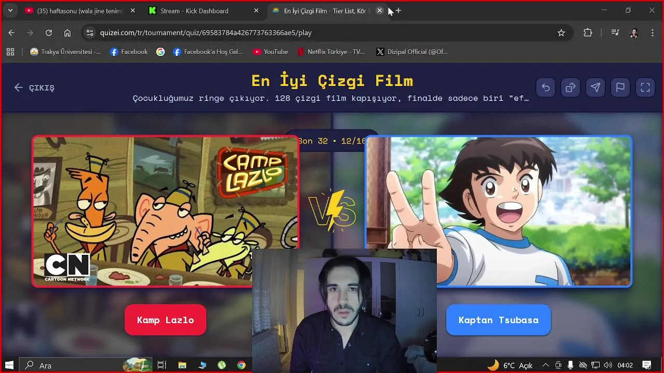Open Chrome from the taskbar
The height and width of the screenshot is (373, 664).
[x=241, y=365]
